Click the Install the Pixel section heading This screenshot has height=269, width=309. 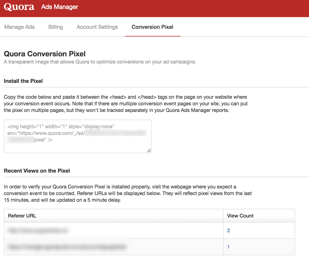(x=23, y=81)
